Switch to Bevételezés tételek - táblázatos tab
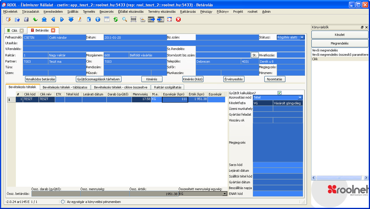The image size is (370, 209). coord(65,87)
